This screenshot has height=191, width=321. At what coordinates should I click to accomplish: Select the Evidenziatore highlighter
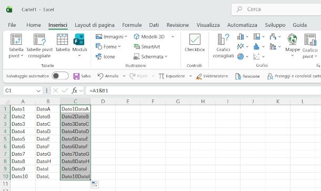click(212, 76)
